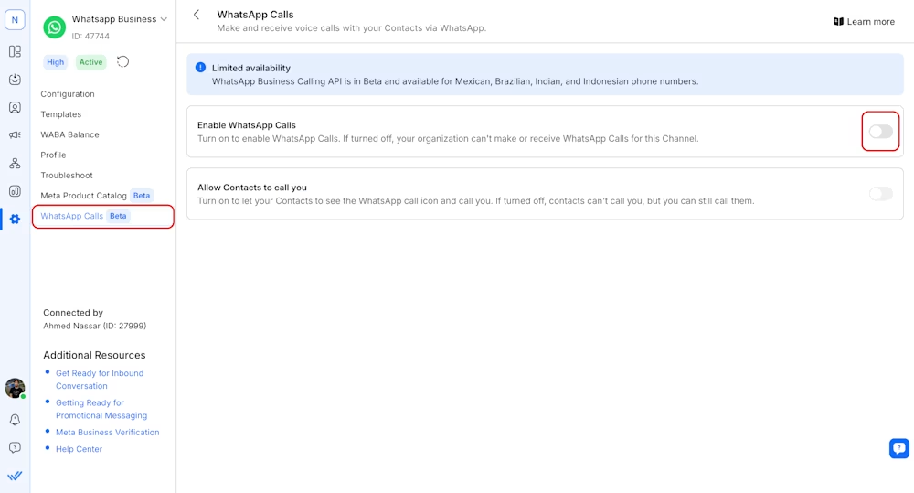This screenshot has width=914, height=493.
Task: Click Ahmed Nassar (ID: 27999) text
Action: (x=94, y=327)
